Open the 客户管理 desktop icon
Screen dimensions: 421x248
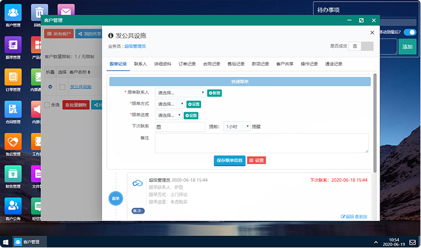coord(13,15)
